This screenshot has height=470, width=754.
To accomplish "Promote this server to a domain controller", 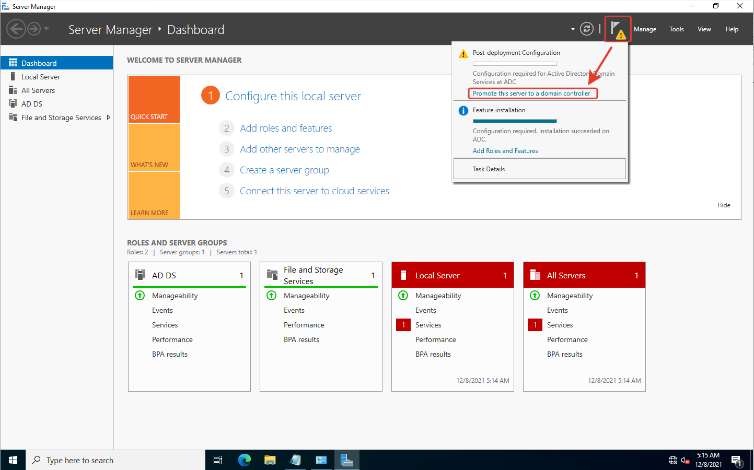I will [x=531, y=93].
